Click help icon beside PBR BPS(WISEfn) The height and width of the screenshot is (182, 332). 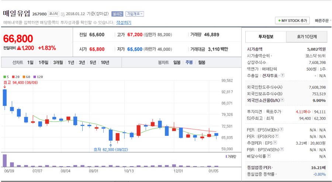pos(282,149)
